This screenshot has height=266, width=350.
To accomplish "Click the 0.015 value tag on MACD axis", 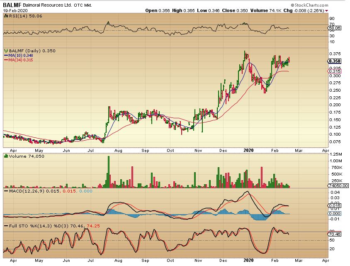I will (335, 206).
